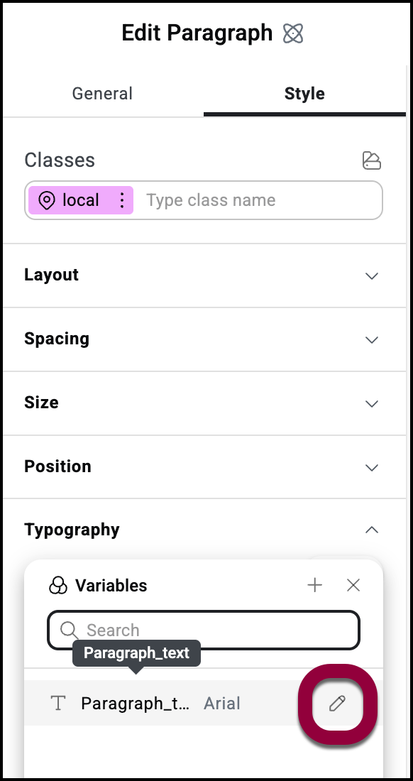Click the pin icon in local chip
This screenshot has height=781, width=413.
(x=46, y=201)
